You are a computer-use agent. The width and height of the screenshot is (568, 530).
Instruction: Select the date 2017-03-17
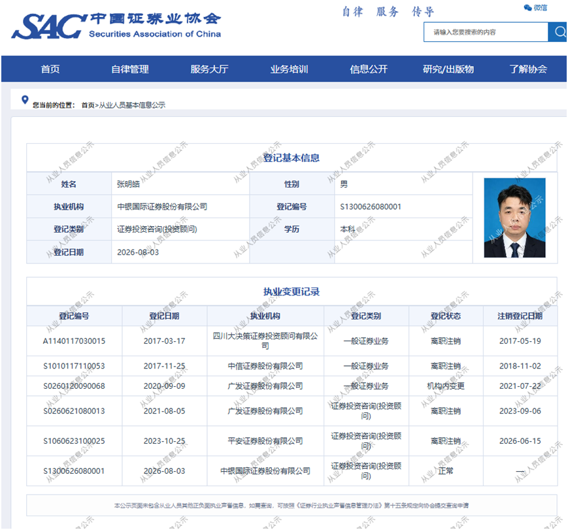click(165, 341)
